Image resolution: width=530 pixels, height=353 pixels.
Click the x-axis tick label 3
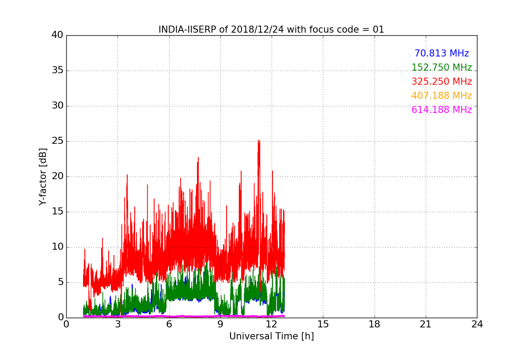coord(117,324)
